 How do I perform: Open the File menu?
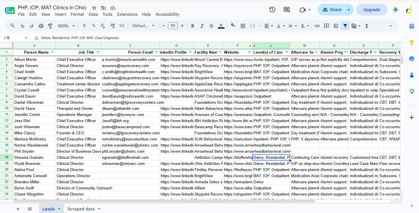click(x=21, y=14)
